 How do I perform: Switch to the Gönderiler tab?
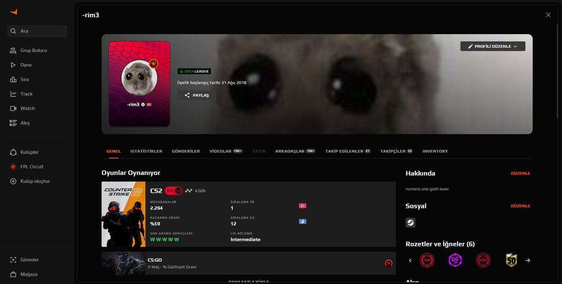(x=186, y=151)
